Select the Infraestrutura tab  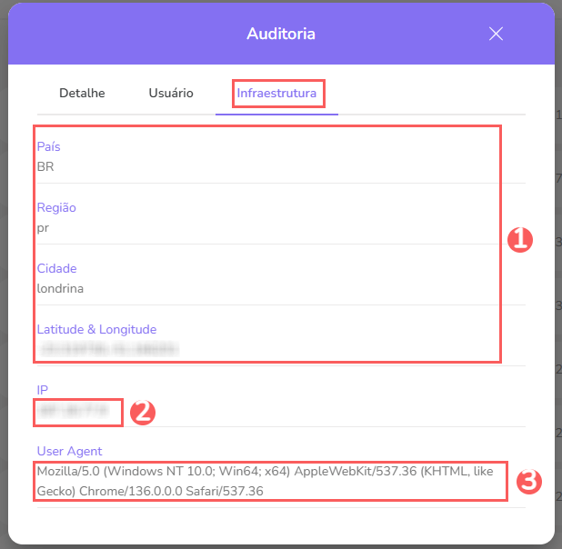(276, 93)
